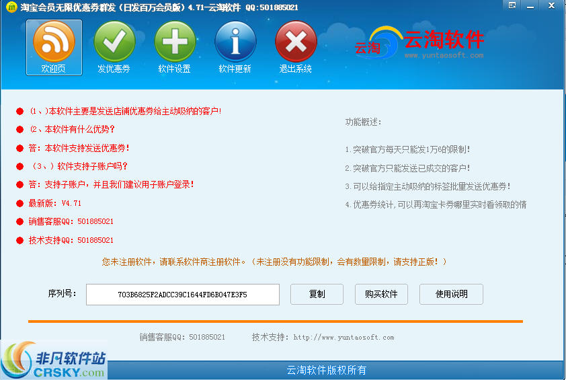Click the 购买软件 button
Viewport: 566px width, 380px height.
(381, 294)
